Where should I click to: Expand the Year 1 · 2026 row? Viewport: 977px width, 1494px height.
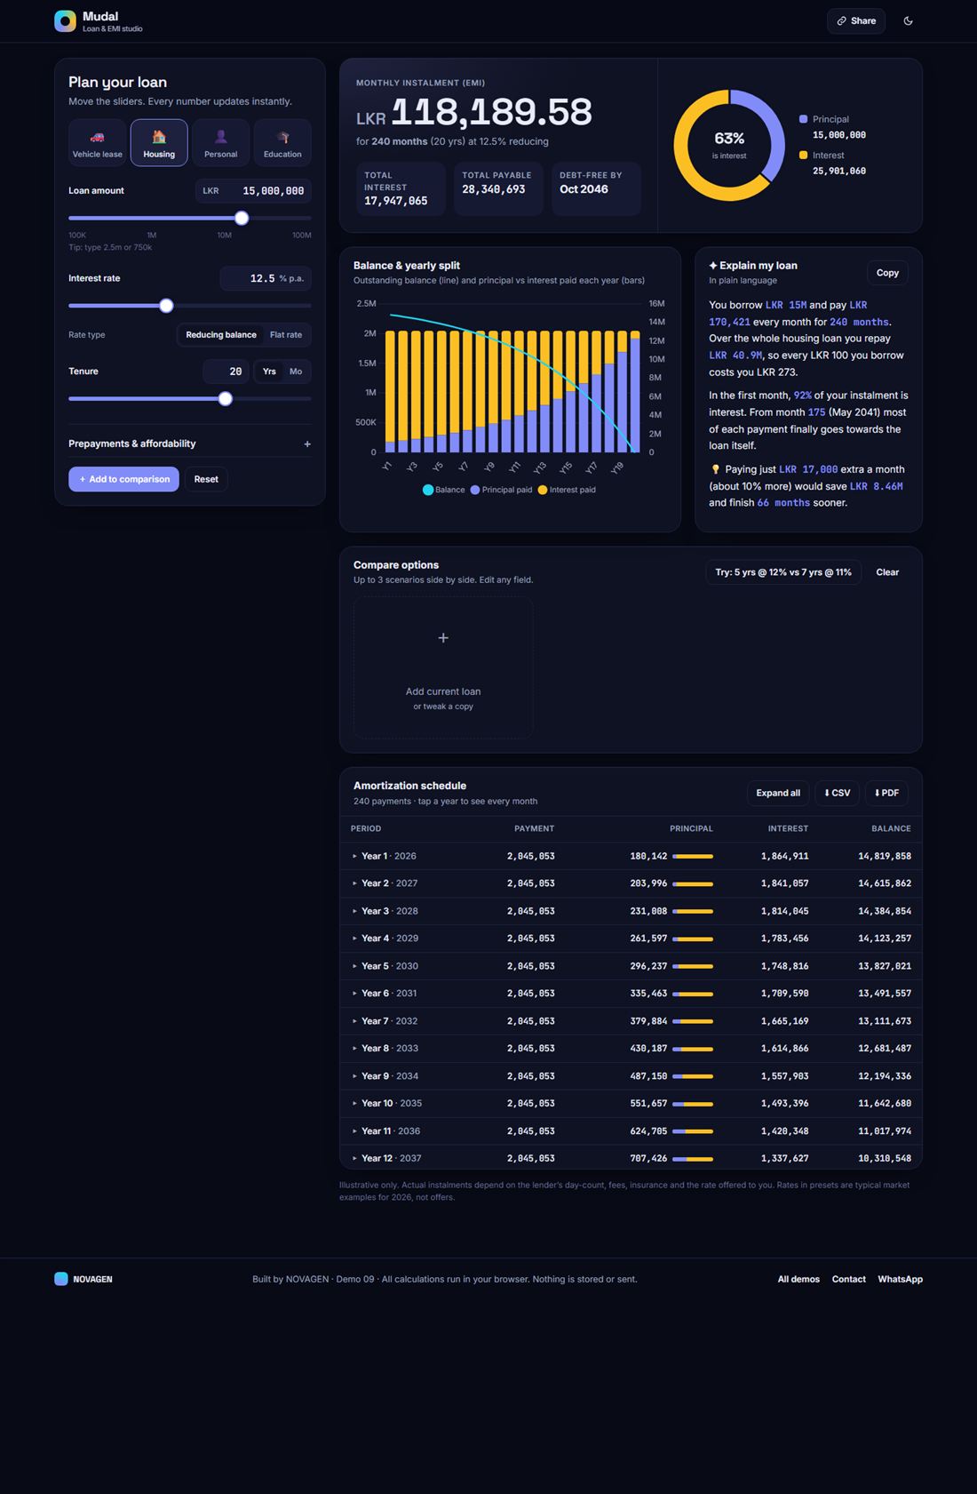(631, 856)
